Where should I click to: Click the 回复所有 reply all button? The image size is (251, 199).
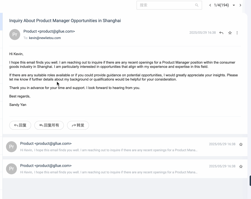click(x=49, y=125)
